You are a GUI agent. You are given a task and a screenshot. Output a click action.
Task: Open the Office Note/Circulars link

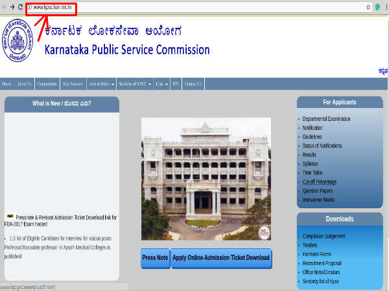[x=322, y=272]
